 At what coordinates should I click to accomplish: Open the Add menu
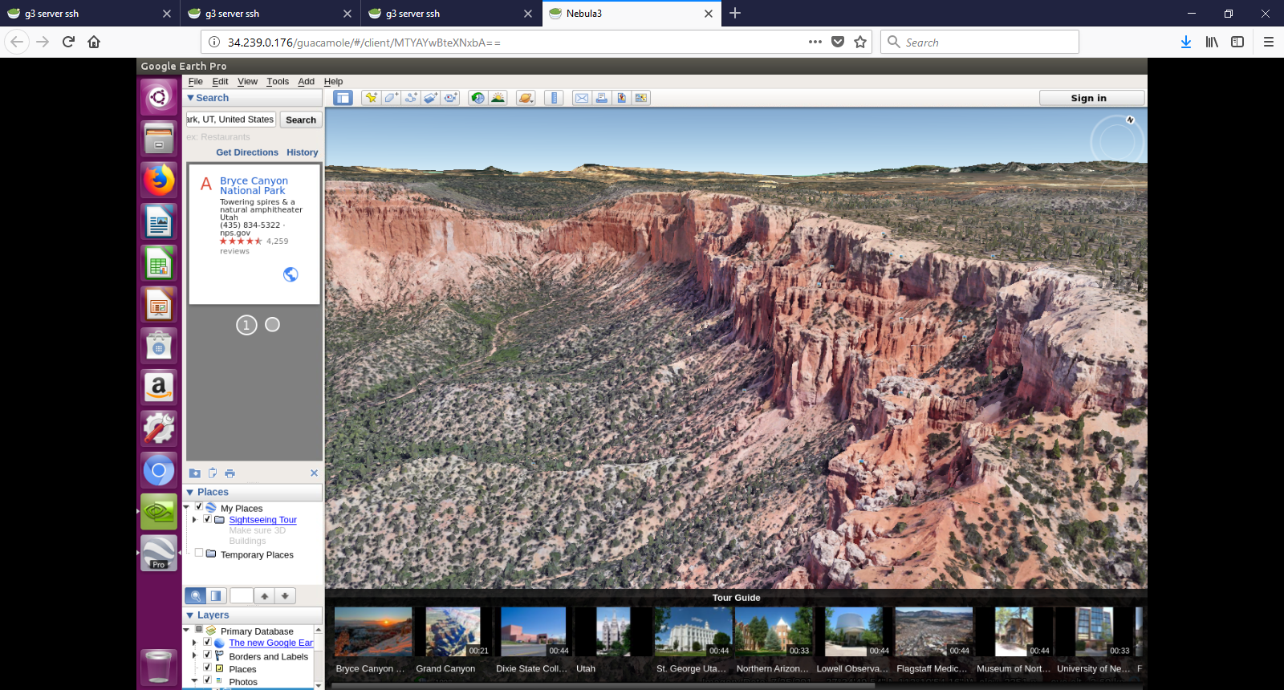(x=307, y=81)
